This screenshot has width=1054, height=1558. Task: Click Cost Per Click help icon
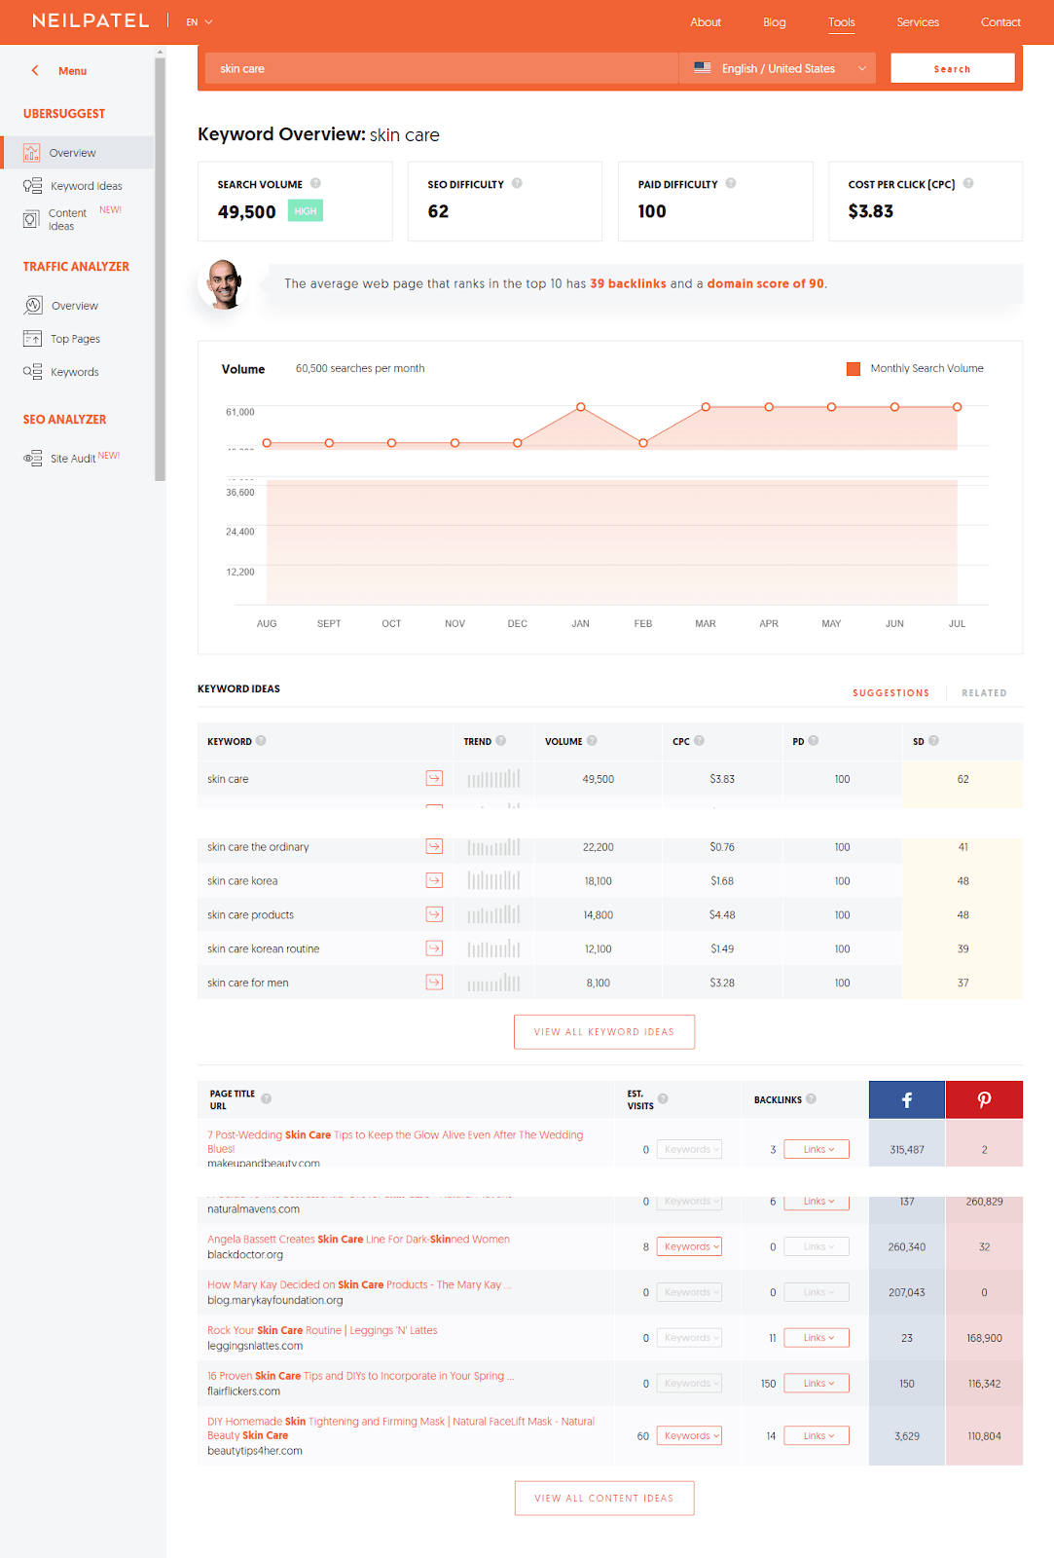[968, 183]
